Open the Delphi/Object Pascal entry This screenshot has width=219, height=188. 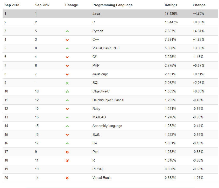[x=108, y=100]
